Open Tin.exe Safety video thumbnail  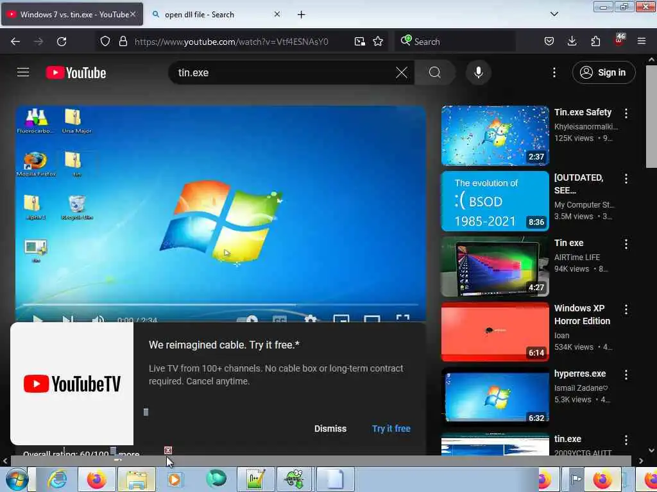[x=495, y=136]
